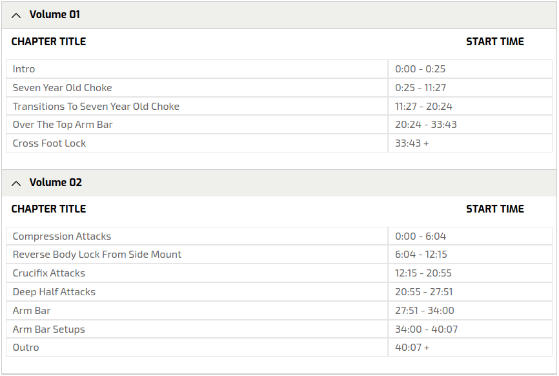This screenshot has height=376, width=559.
Task: Select the Outro chapter row
Action: (x=26, y=348)
